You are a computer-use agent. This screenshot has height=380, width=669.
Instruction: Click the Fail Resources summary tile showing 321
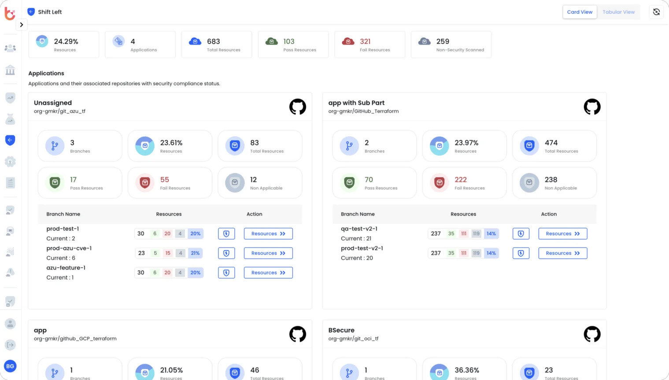pos(370,44)
